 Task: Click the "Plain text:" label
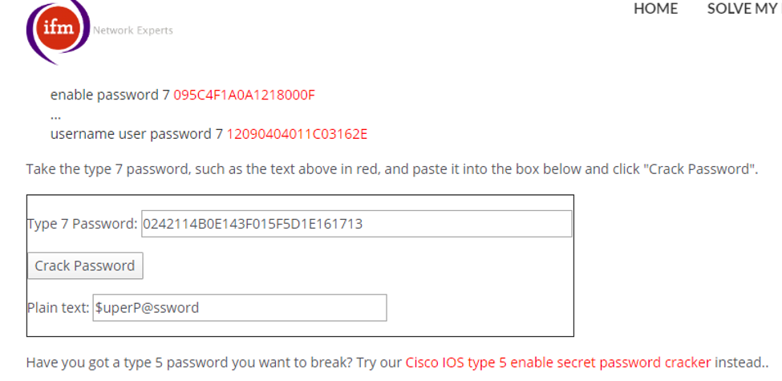pyautogui.click(x=58, y=307)
